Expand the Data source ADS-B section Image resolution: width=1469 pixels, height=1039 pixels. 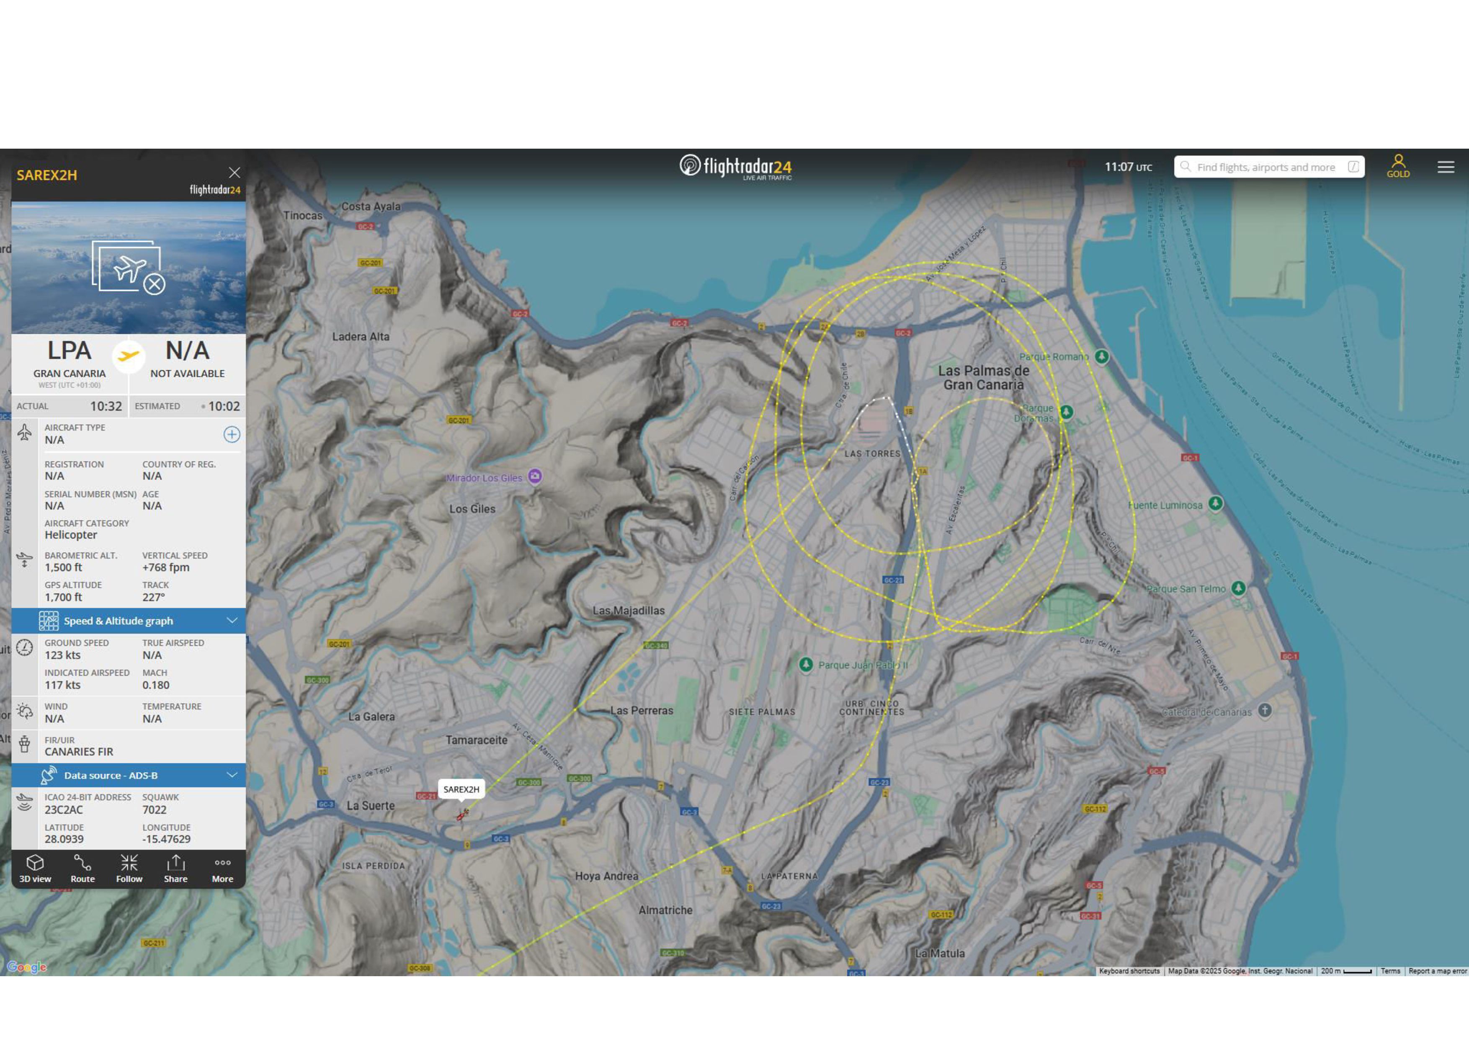click(111, 775)
